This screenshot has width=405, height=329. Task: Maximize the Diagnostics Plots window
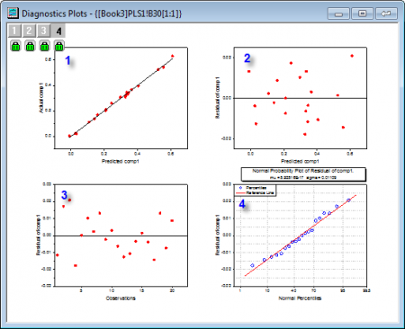coord(363,13)
